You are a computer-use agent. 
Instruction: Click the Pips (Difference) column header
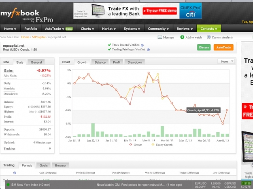click(121, 173)
